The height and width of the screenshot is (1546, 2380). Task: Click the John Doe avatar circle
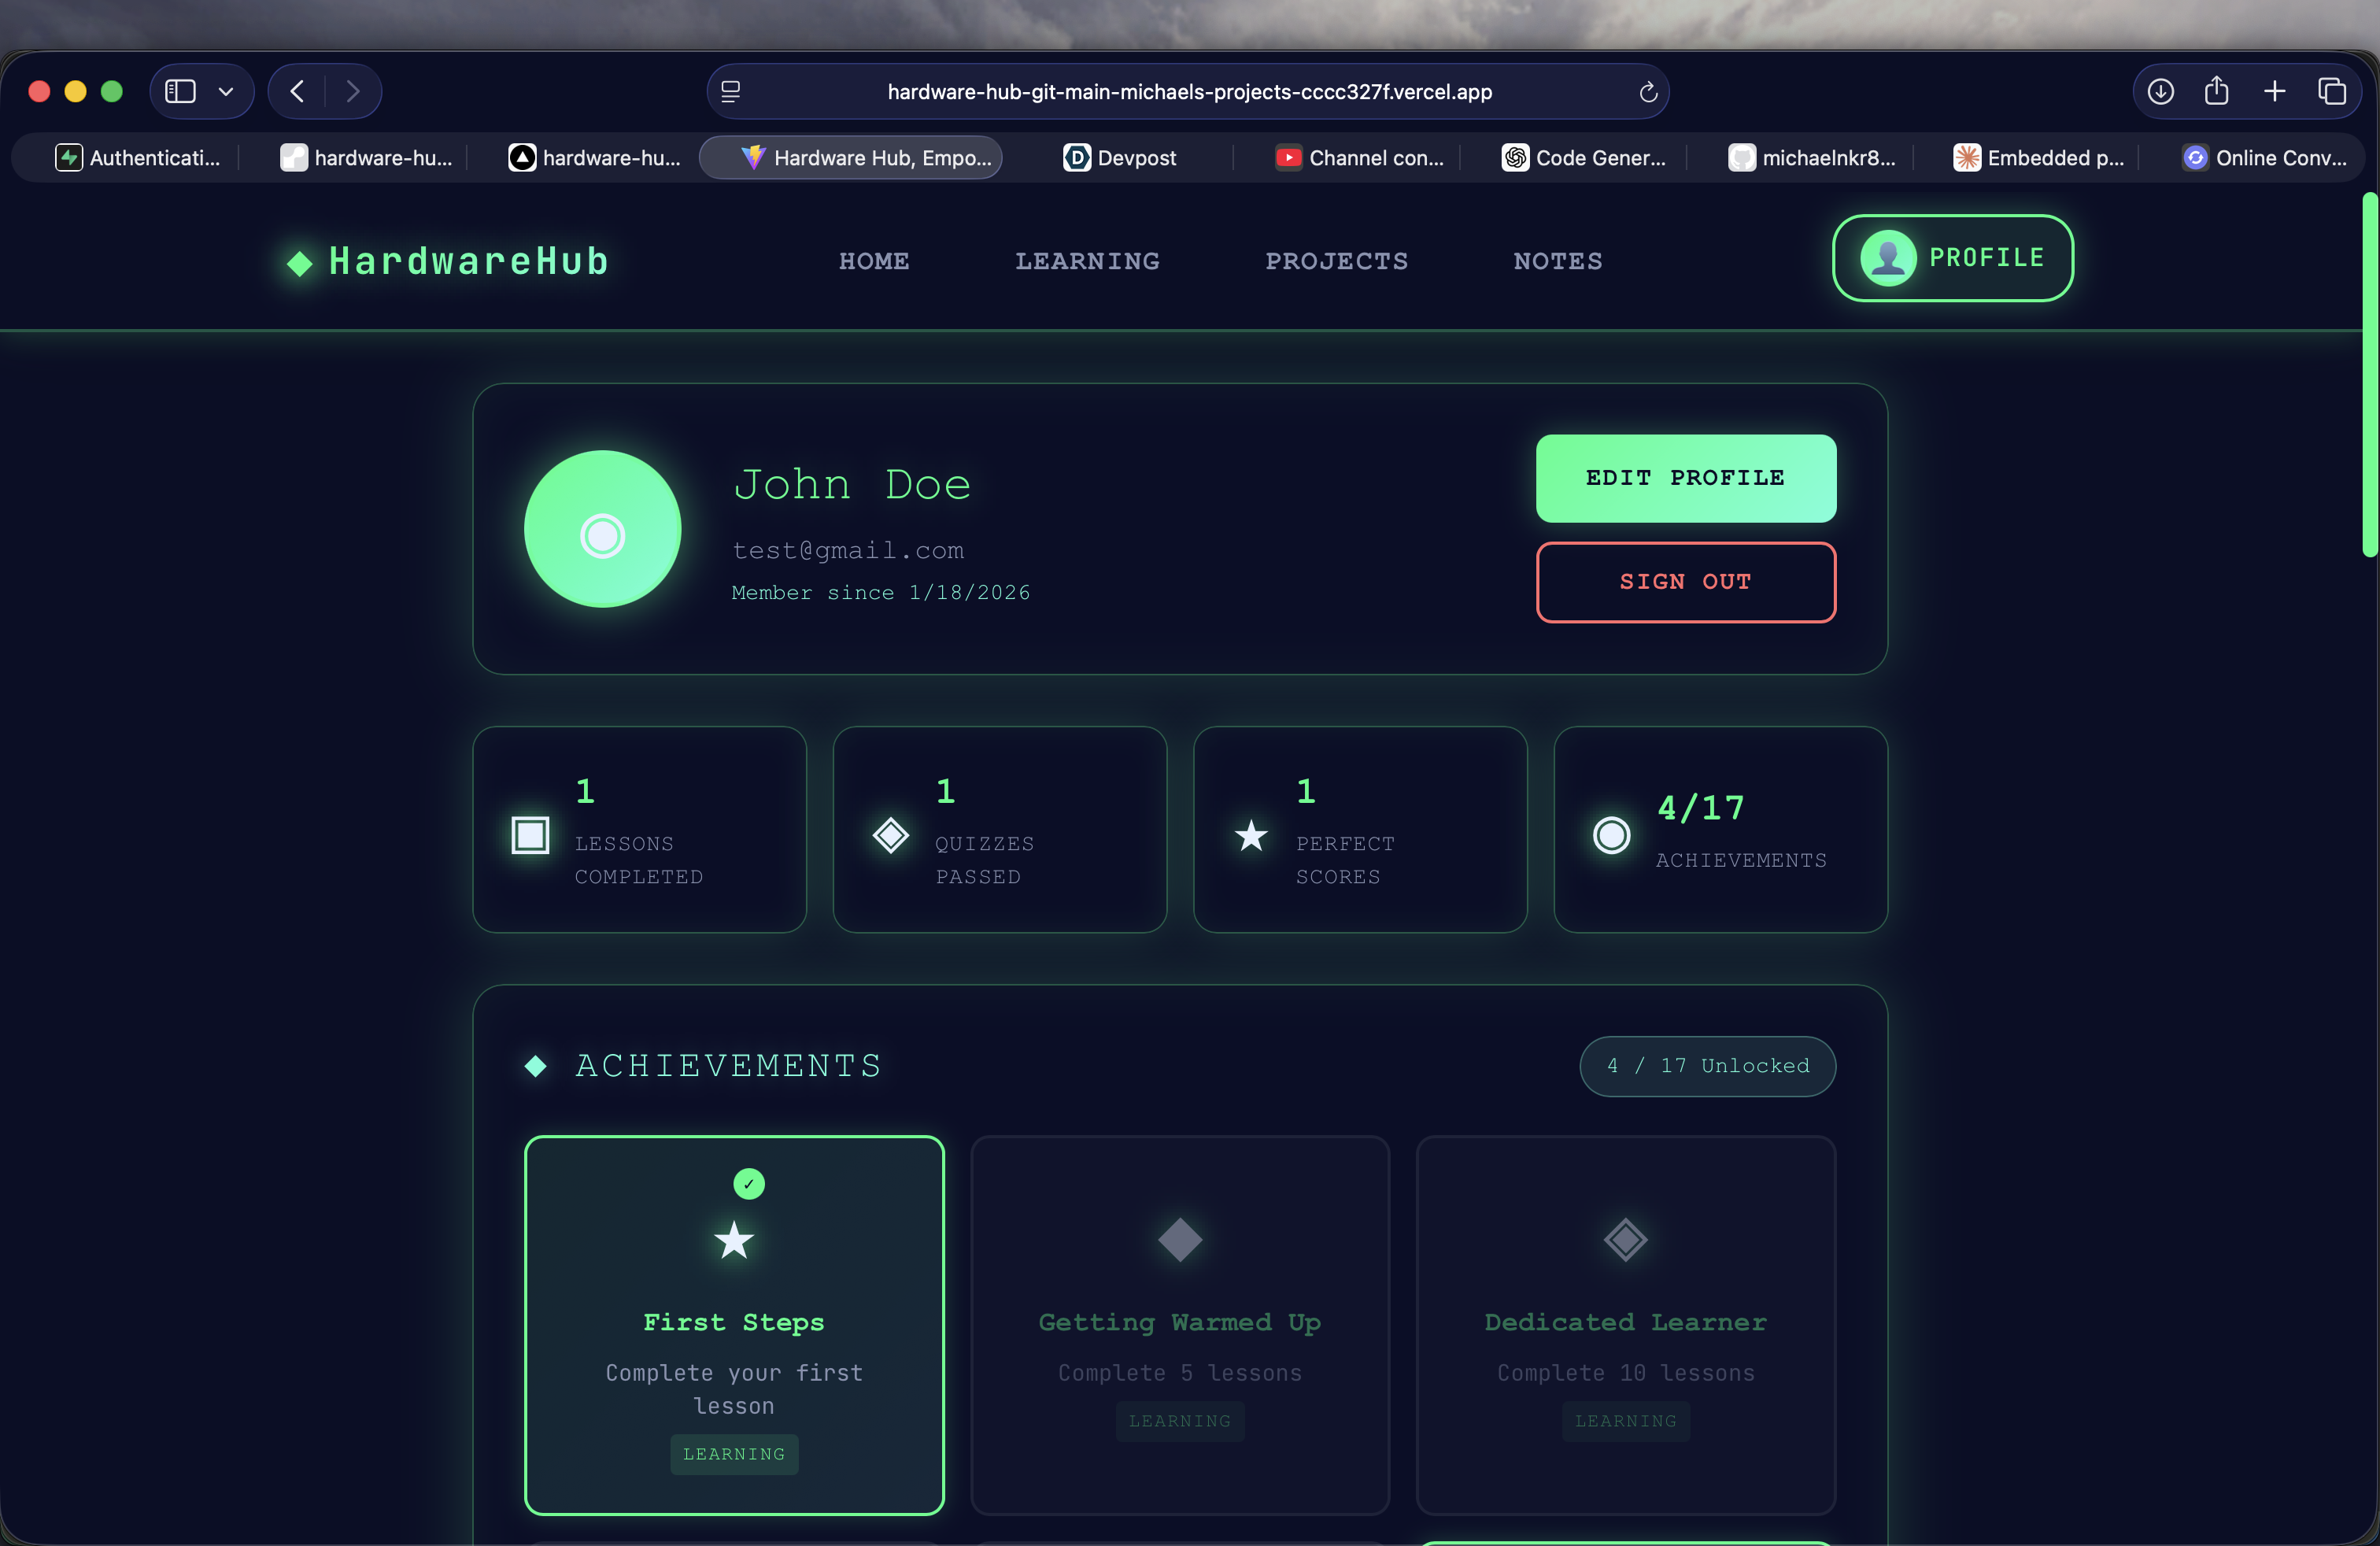click(x=602, y=529)
